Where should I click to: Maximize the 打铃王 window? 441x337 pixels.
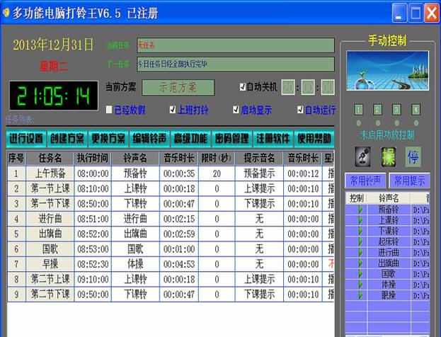pyautogui.click(x=416, y=13)
